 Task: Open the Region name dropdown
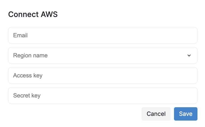click(102, 55)
